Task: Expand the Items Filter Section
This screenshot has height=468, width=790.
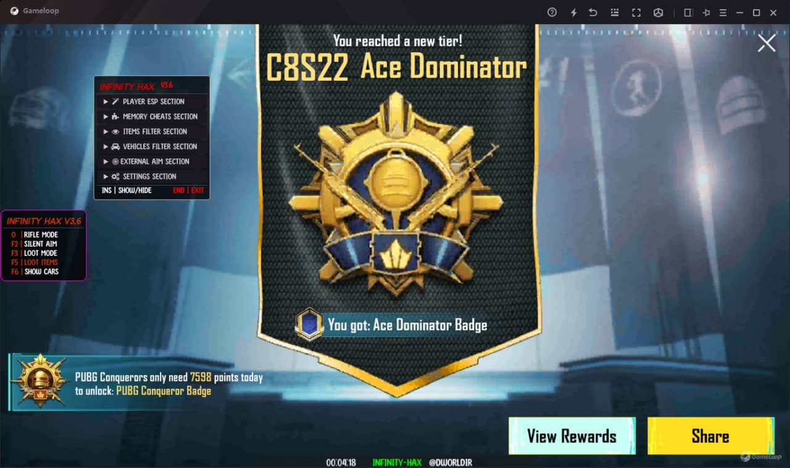Action: (151, 131)
